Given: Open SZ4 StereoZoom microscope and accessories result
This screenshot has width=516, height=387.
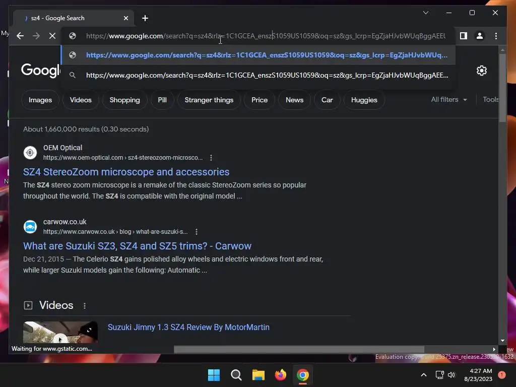Looking at the screenshot, I should pyautogui.click(x=126, y=172).
